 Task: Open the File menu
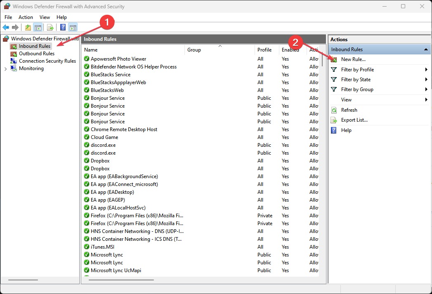8,17
